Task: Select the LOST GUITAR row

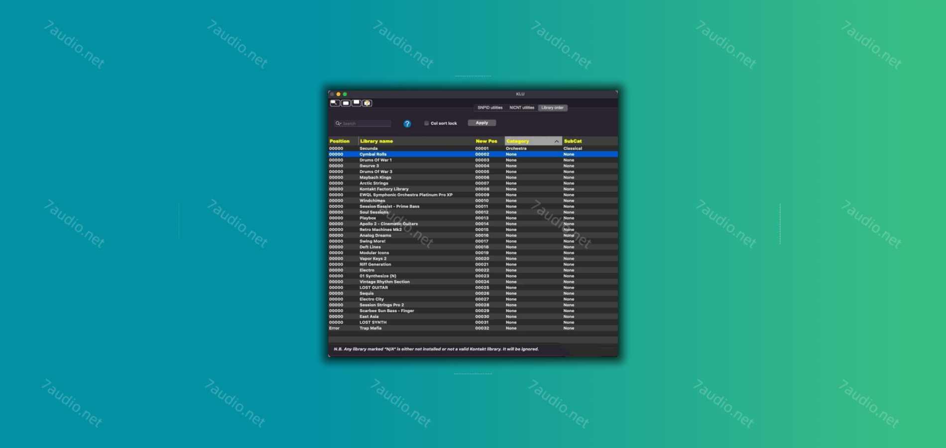Action: coord(473,288)
